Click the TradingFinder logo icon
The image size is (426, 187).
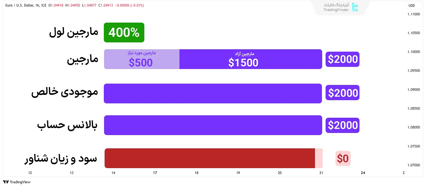coord(355,7)
